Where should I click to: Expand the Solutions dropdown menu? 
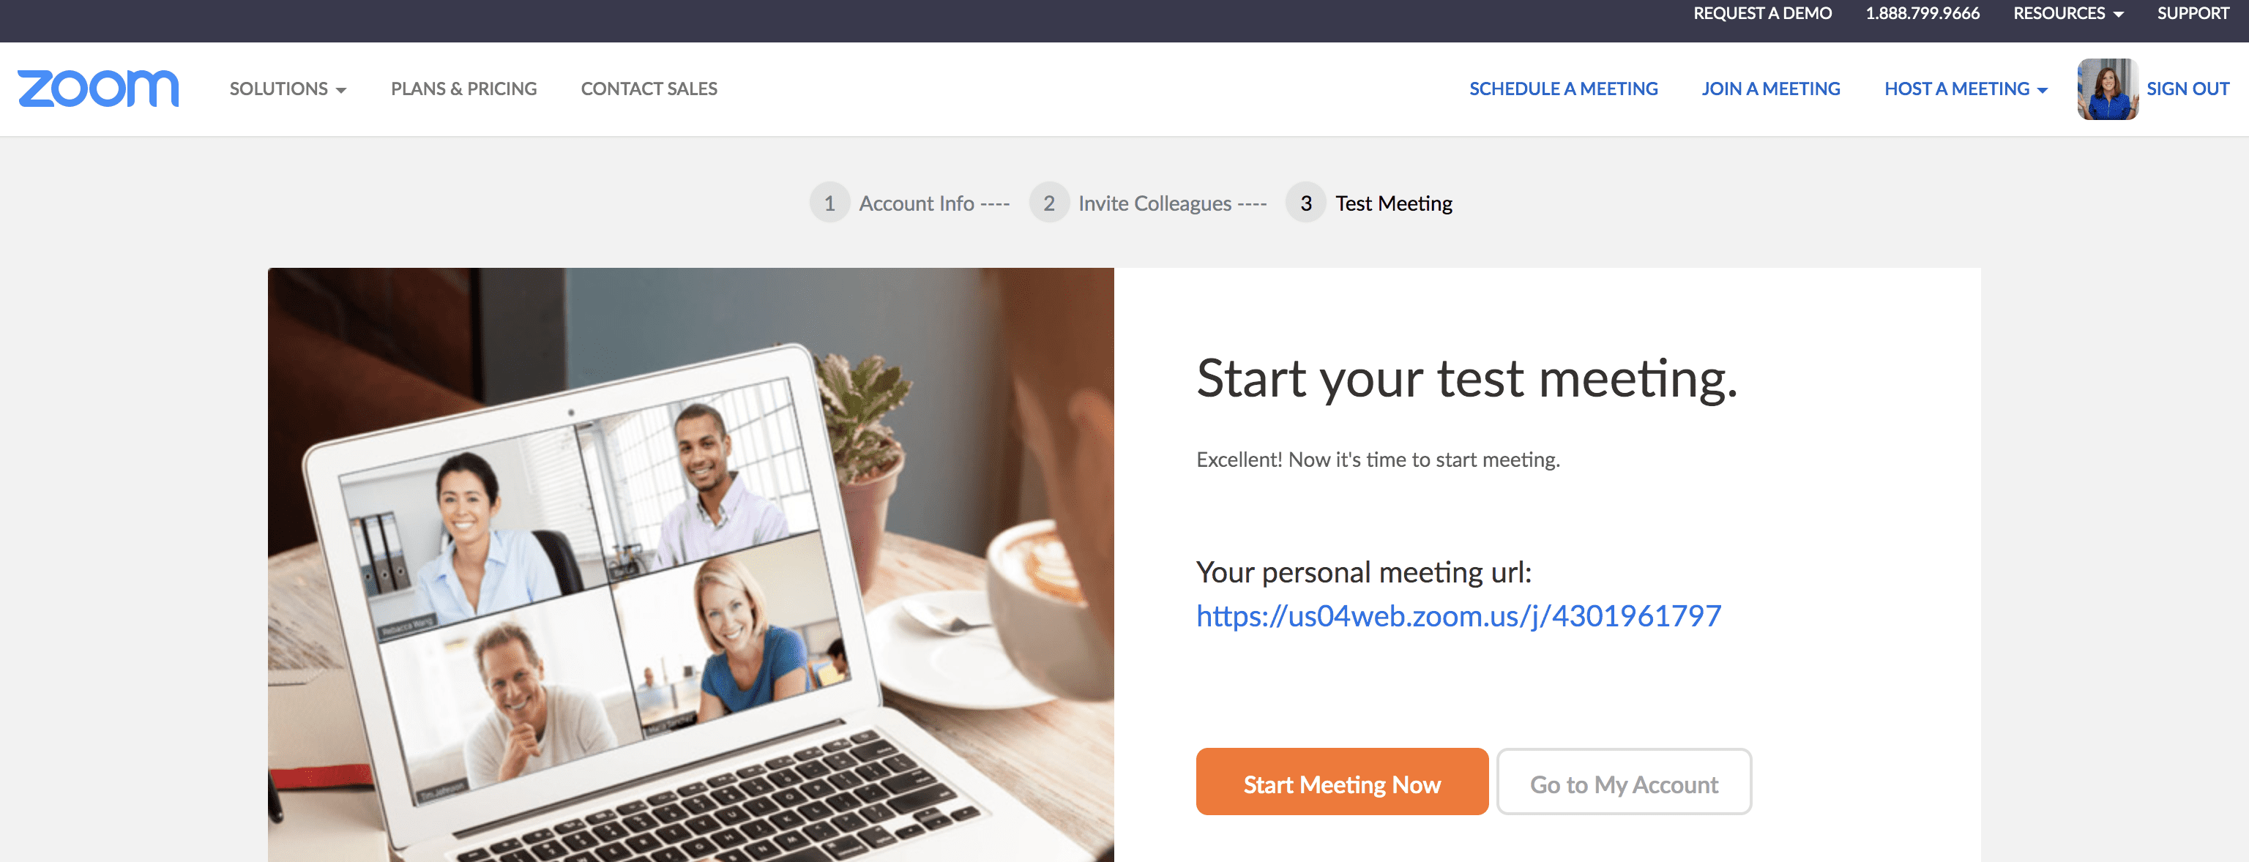tap(288, 89)
